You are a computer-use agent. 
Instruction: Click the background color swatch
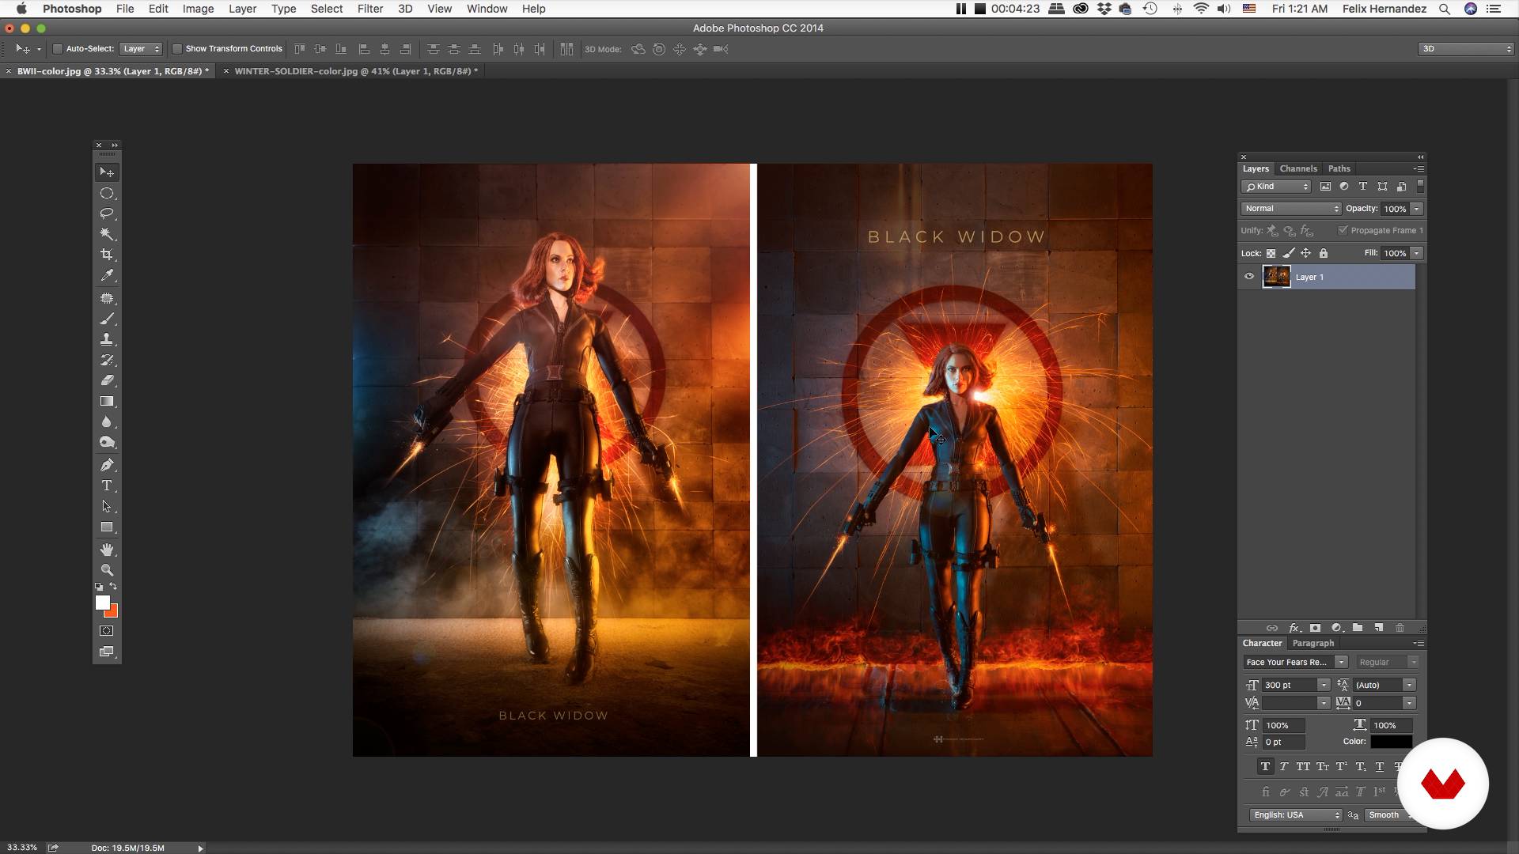tap(114, 613)
